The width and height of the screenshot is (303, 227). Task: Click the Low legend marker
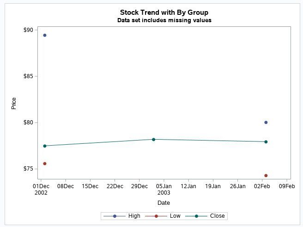[x=156, y=216]
